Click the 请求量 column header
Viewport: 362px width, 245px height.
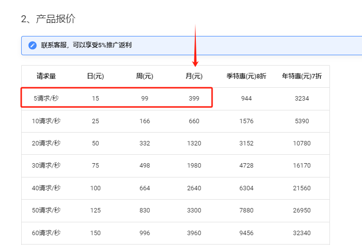click(x=46, y=76)
